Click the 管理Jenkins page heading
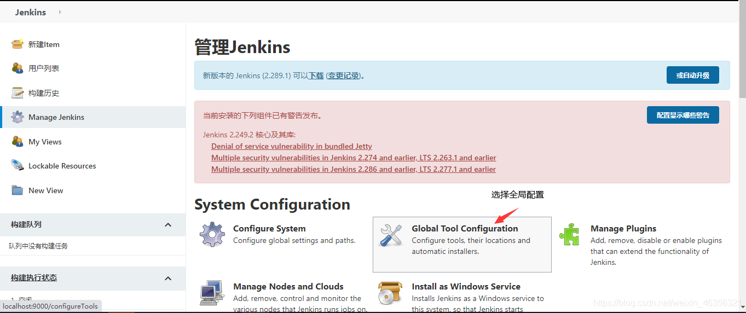The width and height of the screenshot is (746, 313). [242, 47]
